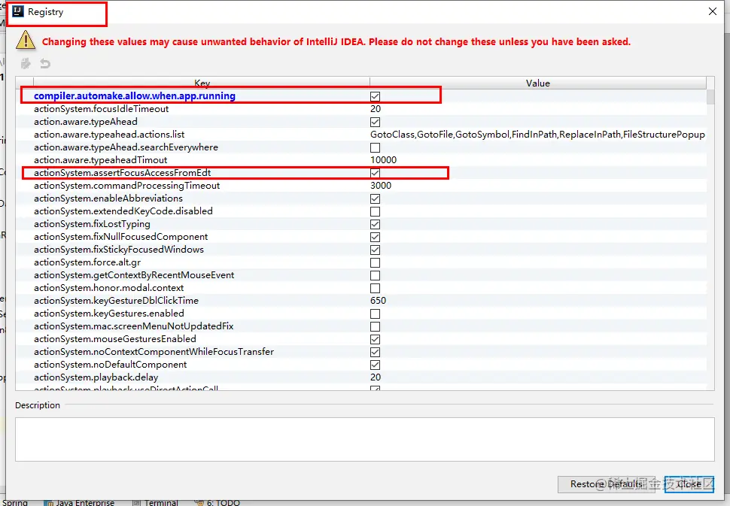Viewport: 730px width, 506px height.
Task: Toggle actionSystem.noDefaultComponent checkbox
Action: tap(376, 365)
